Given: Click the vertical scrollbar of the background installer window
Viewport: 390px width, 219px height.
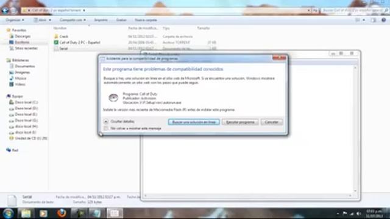Looking at the screenshot, I should (x=355, y=129).
